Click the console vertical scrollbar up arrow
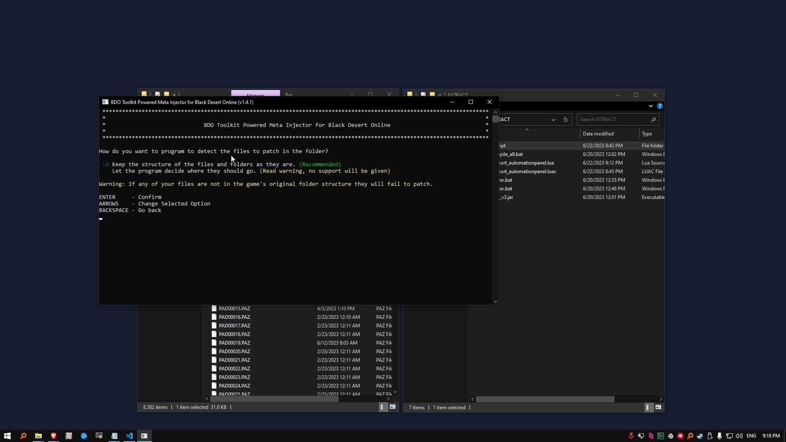786x442 pixels. pos(495,112)
